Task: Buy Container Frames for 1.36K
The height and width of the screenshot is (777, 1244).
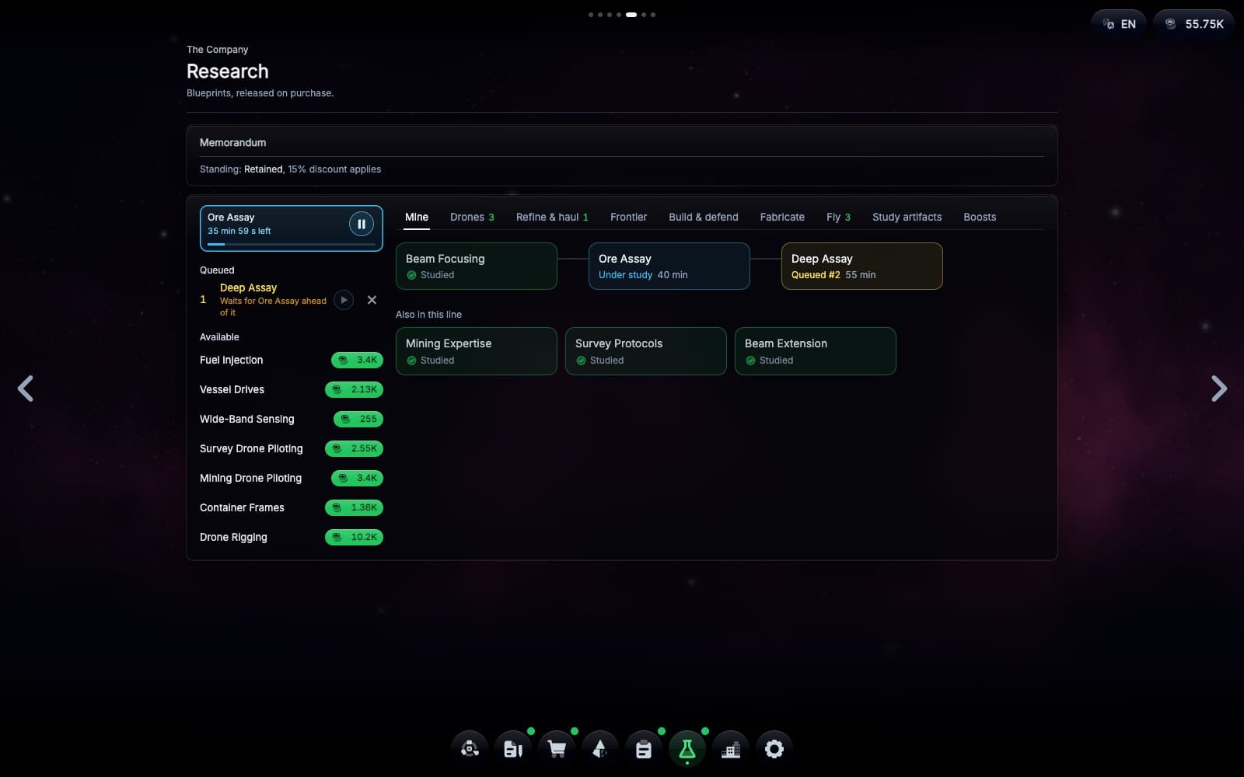Action: [354, 508]
